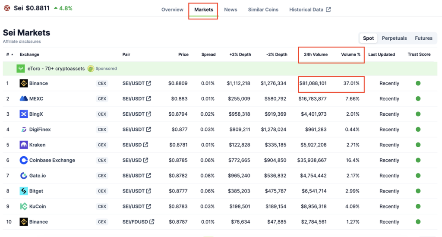442x237 pixels.
Task: Open external link icon for DigiFinex pair
Action: 148,130
